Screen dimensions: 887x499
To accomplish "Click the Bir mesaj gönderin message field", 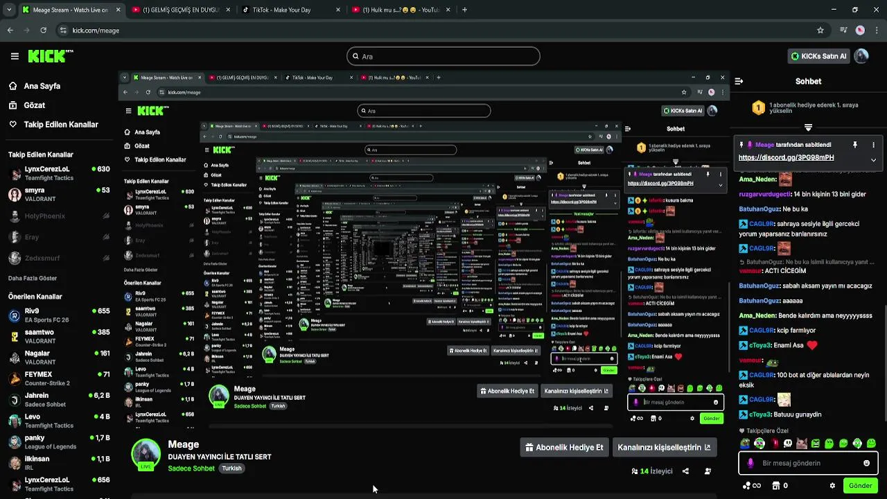I will pyautogui.click(x=808, y=463).
